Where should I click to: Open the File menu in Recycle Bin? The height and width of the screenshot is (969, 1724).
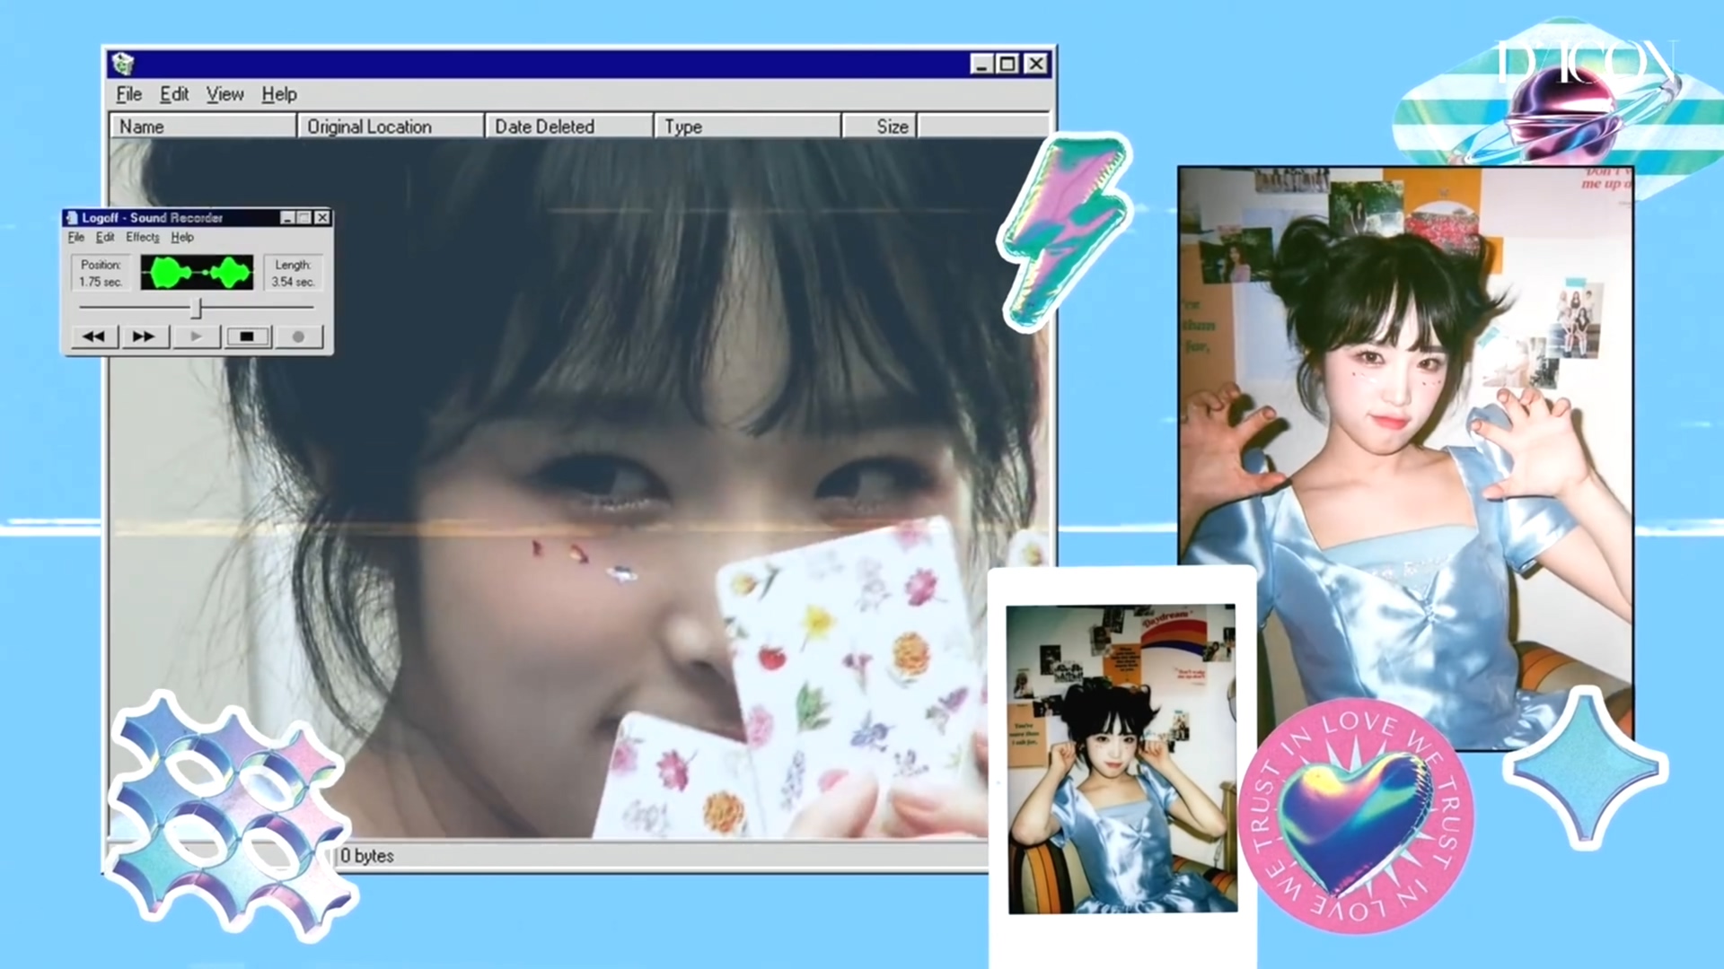tap(128, 94)
